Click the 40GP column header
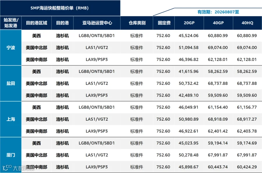 [x=218, y=23]
